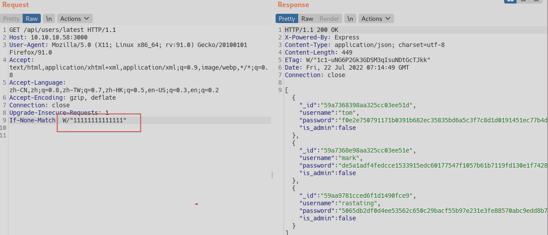Switch Request view to Pretty tab
The image size is (548, 235).
click(12, 19)
